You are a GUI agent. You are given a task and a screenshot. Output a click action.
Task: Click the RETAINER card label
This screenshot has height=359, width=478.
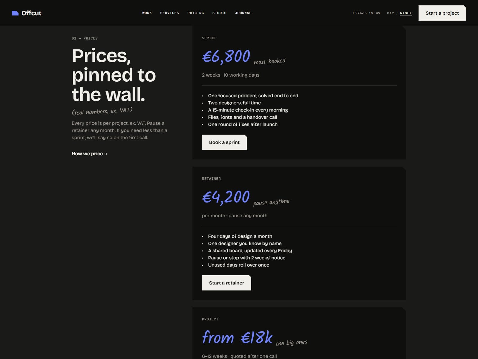211,179
